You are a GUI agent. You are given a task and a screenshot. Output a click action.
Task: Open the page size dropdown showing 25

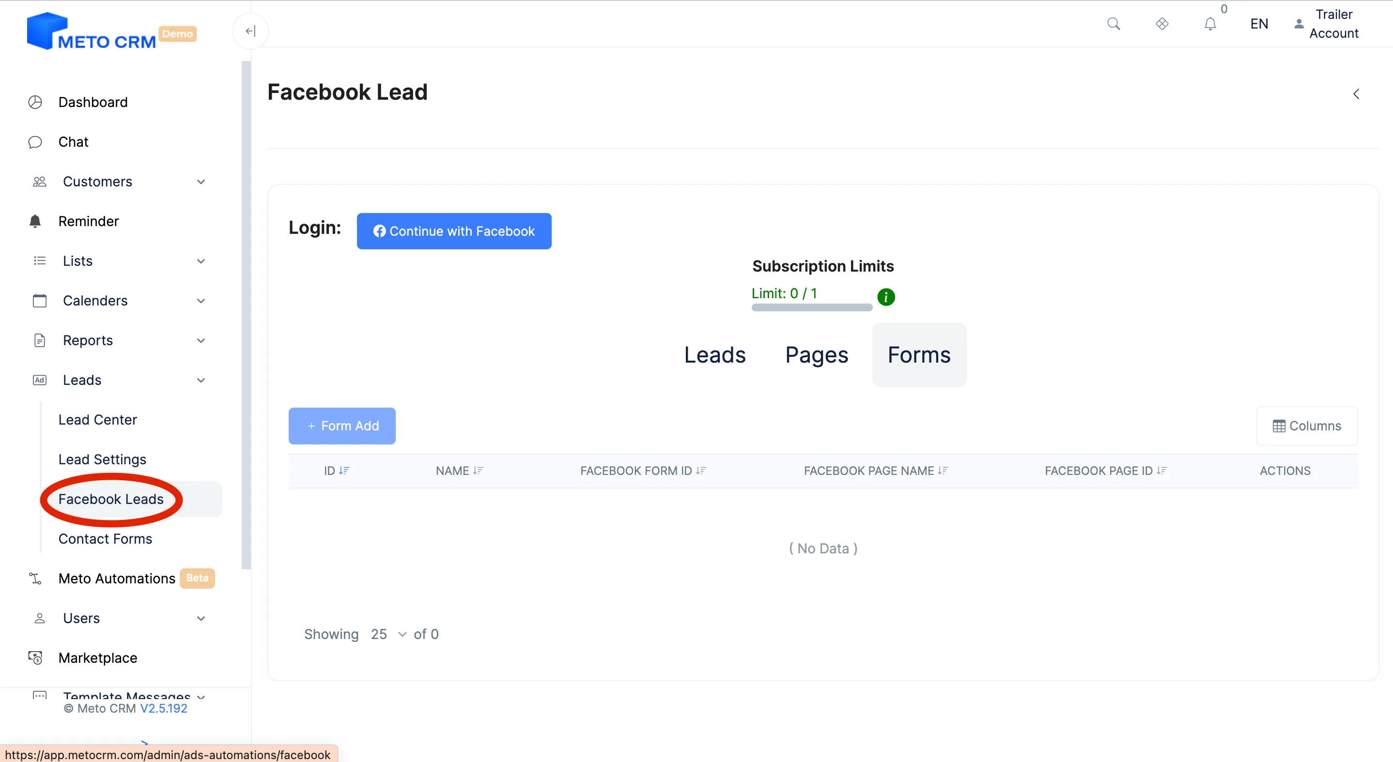click(x=388, y=635)
